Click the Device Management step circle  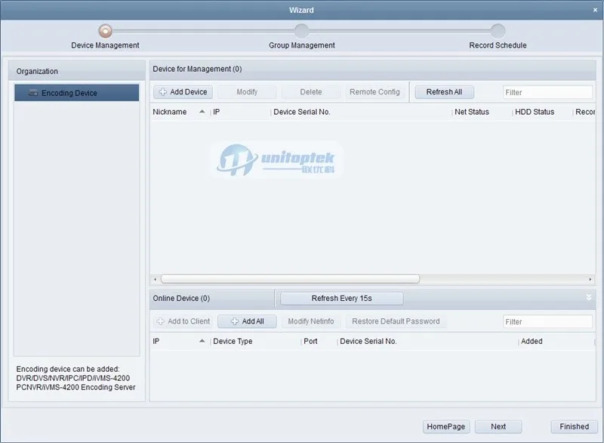pyautogui.click(x=105, y=31)
